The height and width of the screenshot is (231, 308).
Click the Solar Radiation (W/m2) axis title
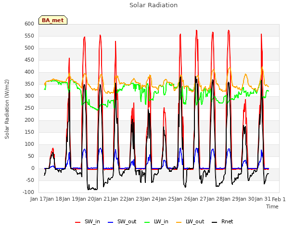7,109
